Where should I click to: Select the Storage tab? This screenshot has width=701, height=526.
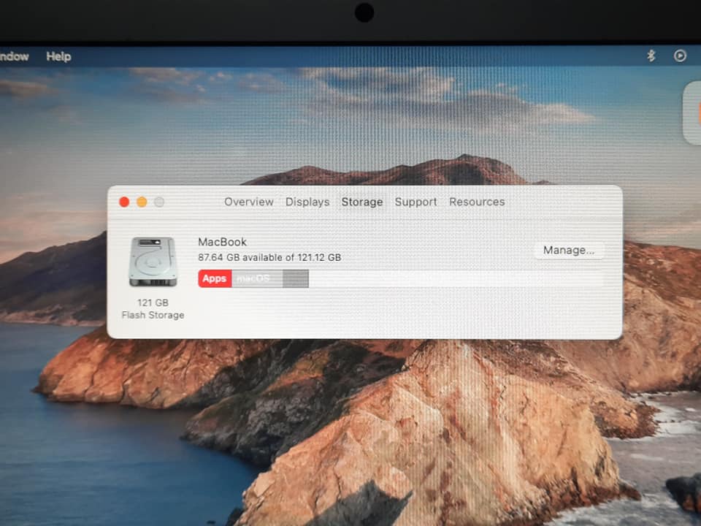pyautogui.click(x=361, y=202)
